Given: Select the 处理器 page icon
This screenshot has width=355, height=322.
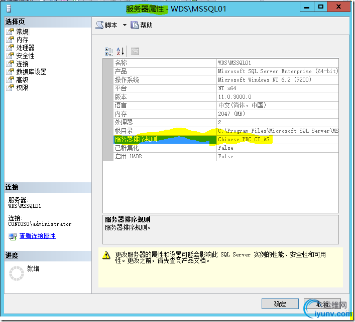Looking at the screenshot, I should [x=10, y=48].
